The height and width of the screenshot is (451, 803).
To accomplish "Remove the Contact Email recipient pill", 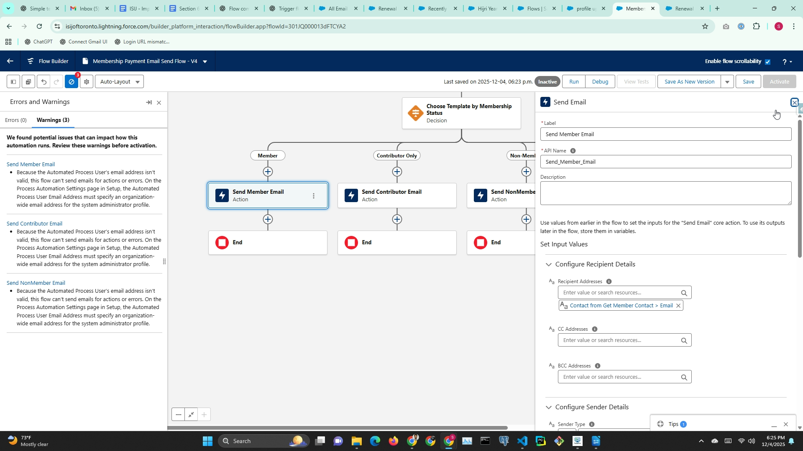I will click(678, 306).
